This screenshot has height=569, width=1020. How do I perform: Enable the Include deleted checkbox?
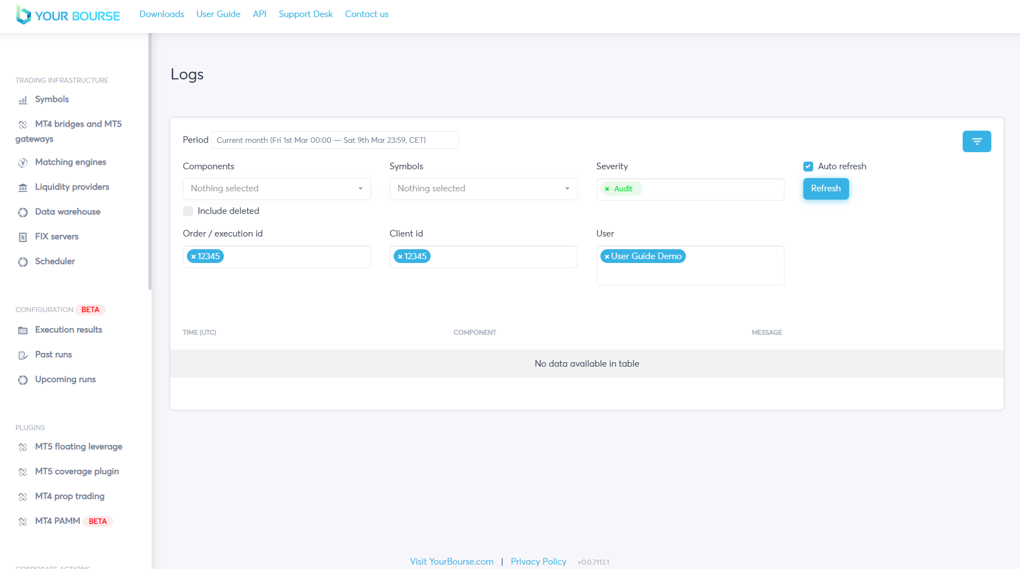pyautogui.click(x=188, y=211)
